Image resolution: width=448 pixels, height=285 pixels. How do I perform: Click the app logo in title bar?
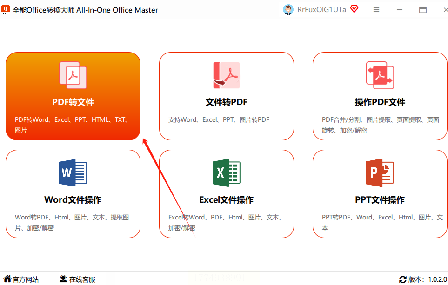pyautogui.click(x=6, y=9)
